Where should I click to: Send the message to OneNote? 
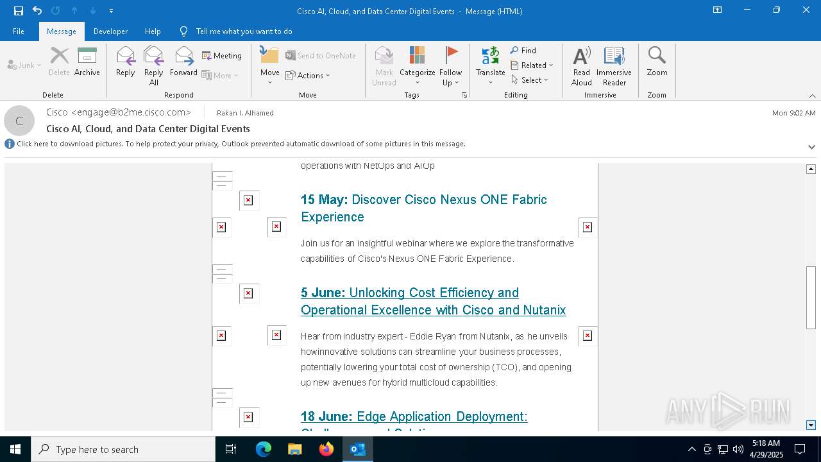(x=321, y=56)
